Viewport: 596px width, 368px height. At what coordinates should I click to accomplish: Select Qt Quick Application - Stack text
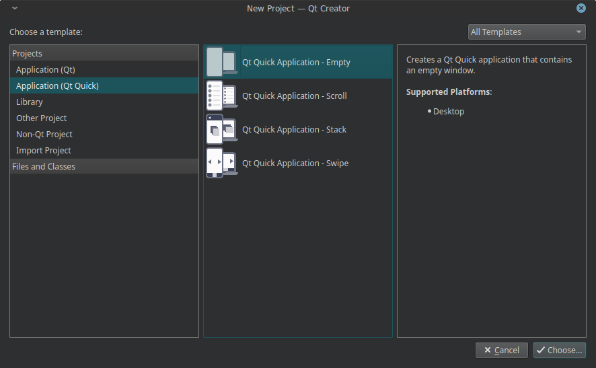tap(294, 130)
